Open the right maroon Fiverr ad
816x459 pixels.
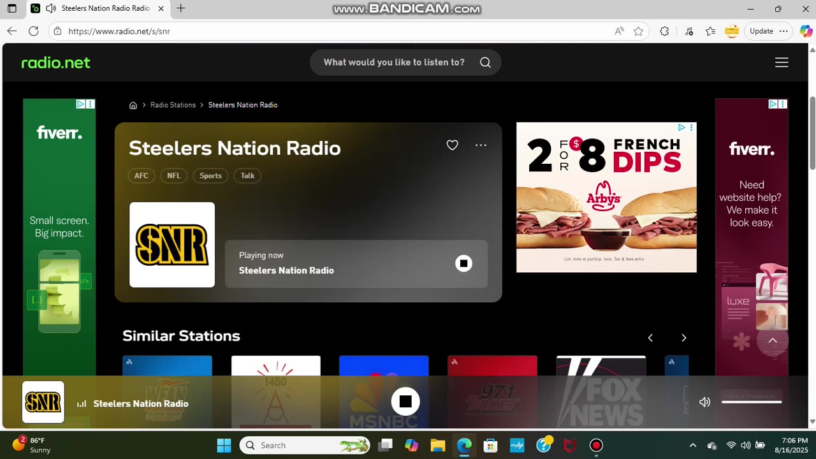(752, 237)
